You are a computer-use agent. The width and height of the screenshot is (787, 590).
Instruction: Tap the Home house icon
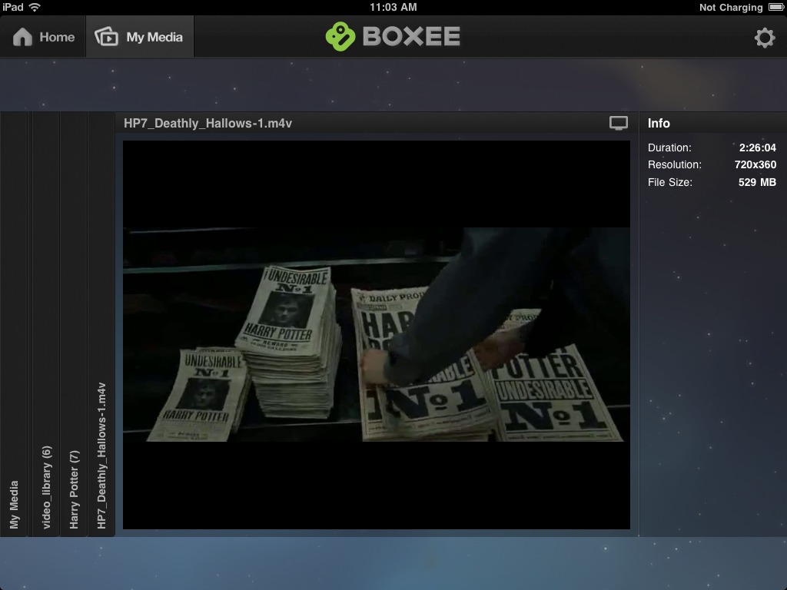(x=22, y=37)
